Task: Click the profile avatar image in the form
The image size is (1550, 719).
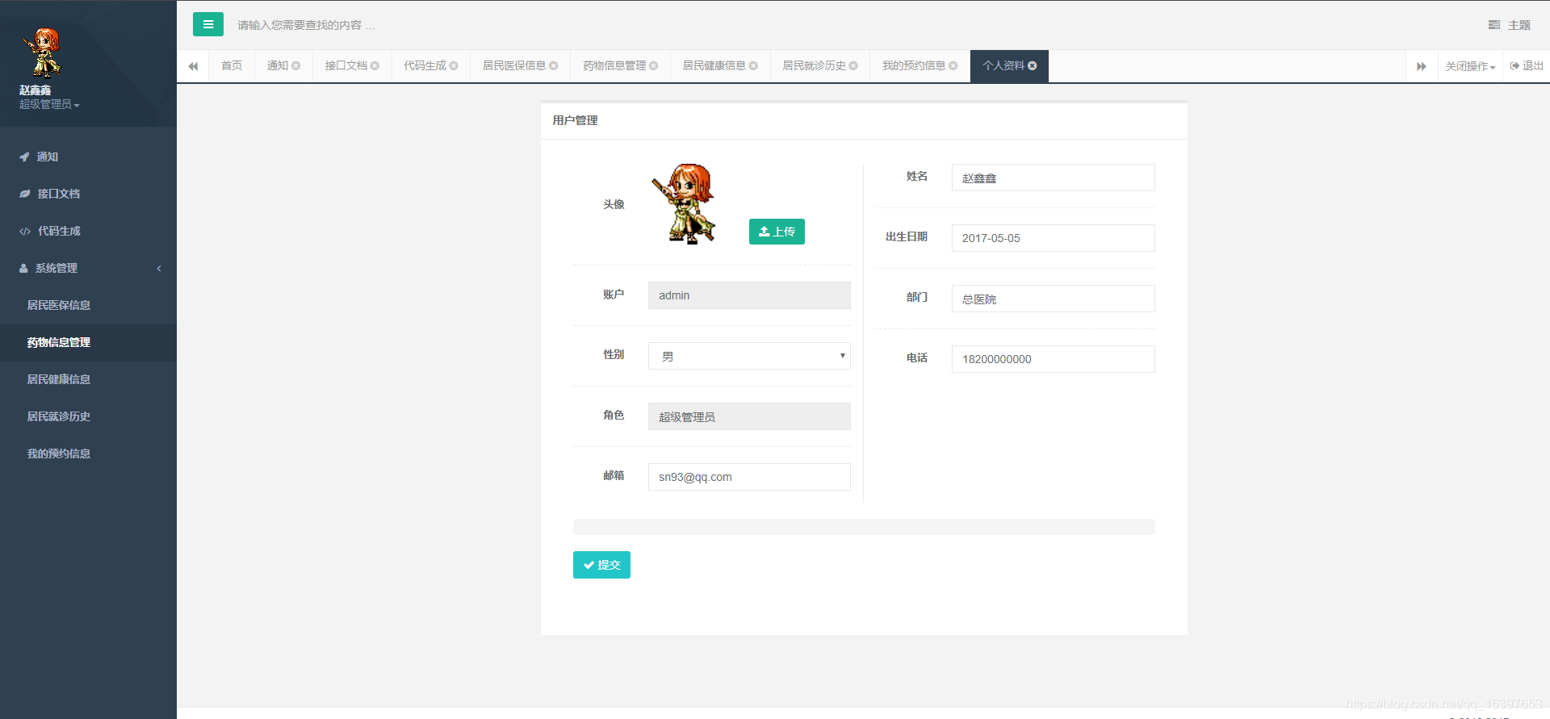Action: pyautogui.click(x=685, y=203)
